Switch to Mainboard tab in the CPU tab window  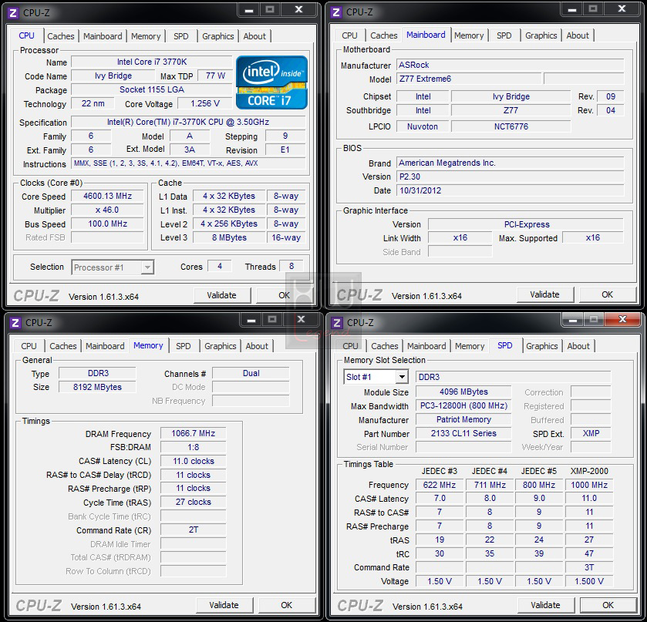point(103,36)
